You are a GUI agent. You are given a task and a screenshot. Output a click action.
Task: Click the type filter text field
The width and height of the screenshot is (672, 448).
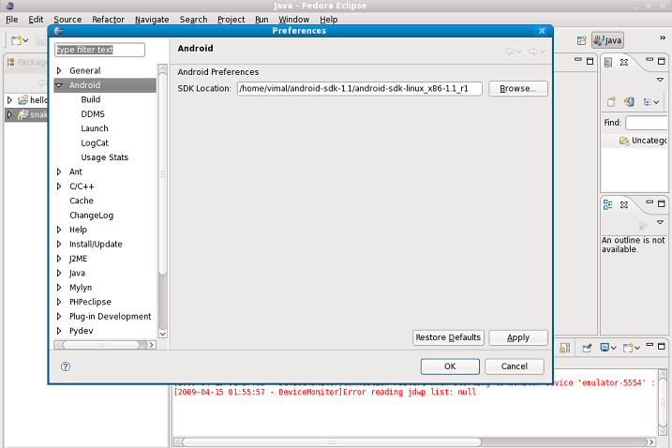tap(100, 50)
